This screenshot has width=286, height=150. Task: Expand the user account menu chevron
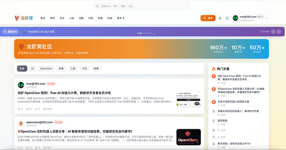pyautogui.click(x=267, y=18)
